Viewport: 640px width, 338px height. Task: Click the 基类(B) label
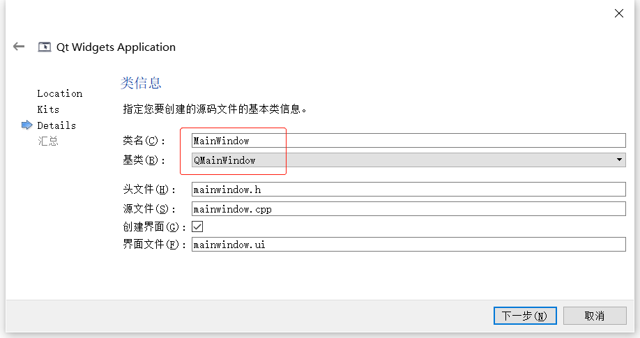(144, 160)
